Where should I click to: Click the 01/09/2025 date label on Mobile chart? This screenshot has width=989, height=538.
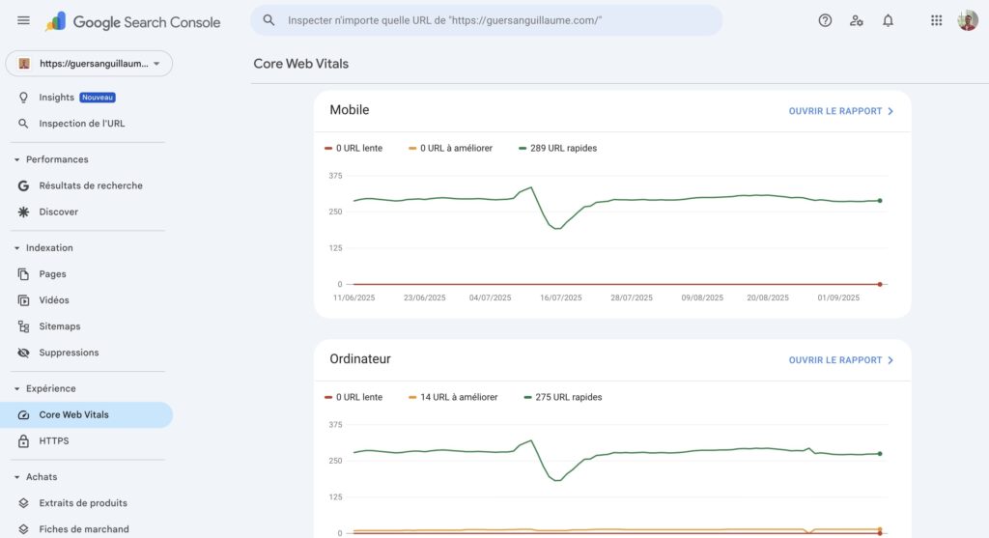[x=838, y=297]
